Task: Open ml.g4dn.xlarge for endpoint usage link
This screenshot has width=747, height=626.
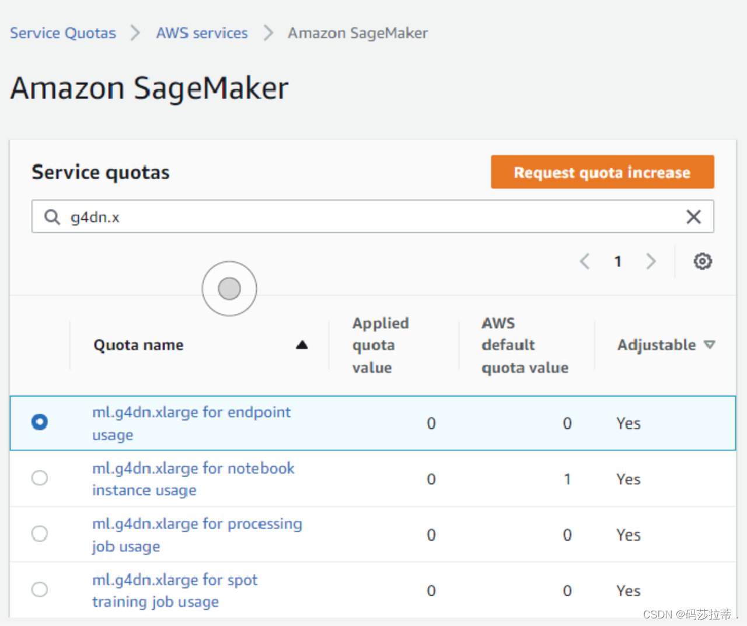Action: [x=191, y=424]
